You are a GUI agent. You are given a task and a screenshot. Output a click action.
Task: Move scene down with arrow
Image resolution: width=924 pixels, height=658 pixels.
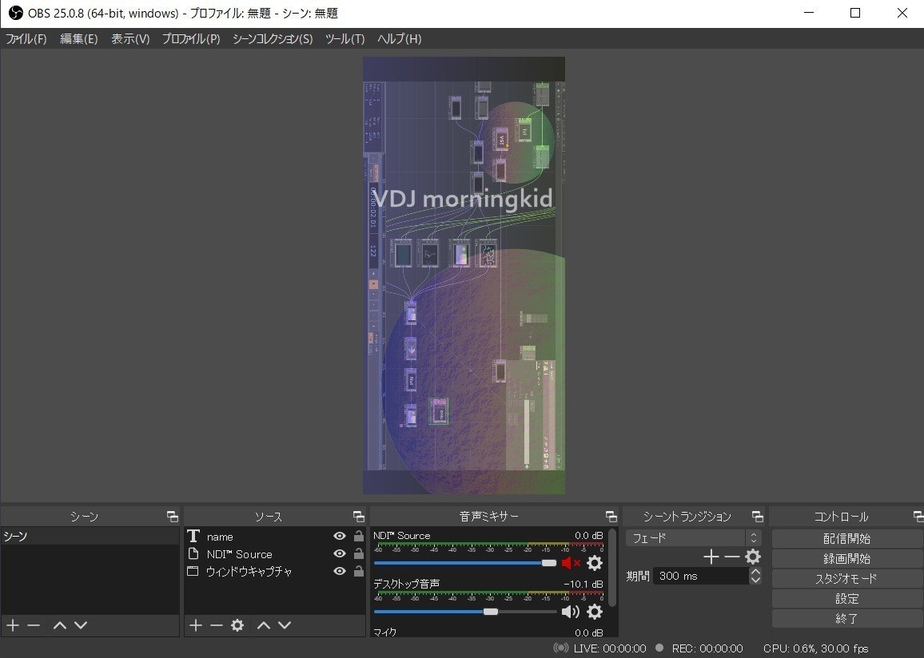click(x=81, y=625)
